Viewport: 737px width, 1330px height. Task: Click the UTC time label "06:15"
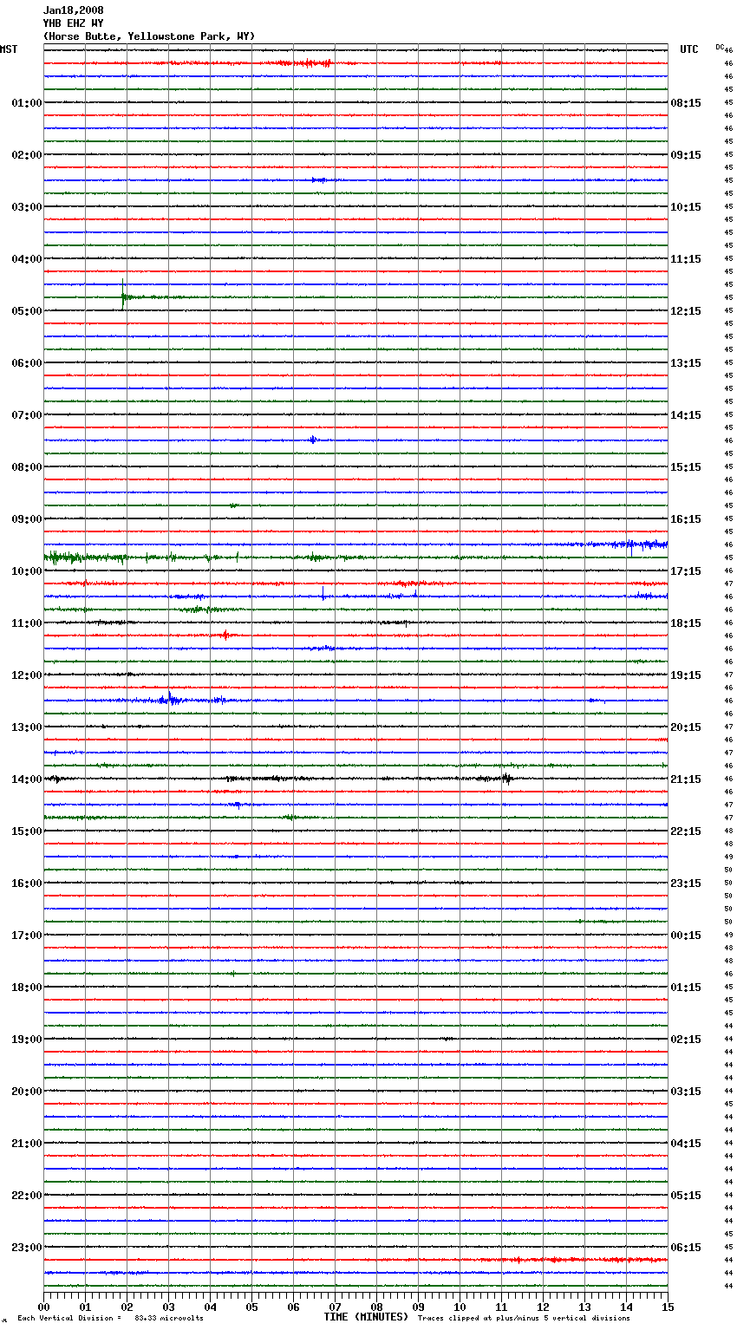(x=686, y=1248)
